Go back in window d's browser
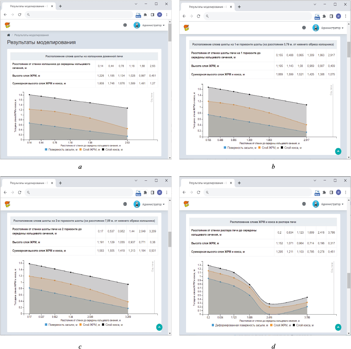The height and width of the screenshot is (349, 351). tap(184, 192)
